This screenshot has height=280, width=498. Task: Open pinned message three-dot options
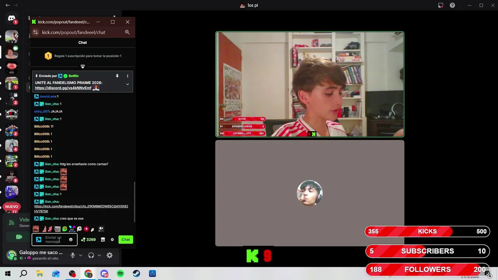127,76
